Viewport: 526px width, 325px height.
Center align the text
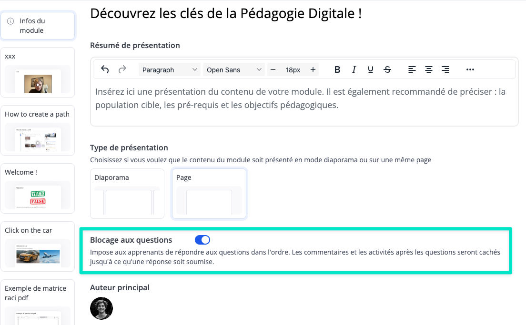click(x=429, y=69)
